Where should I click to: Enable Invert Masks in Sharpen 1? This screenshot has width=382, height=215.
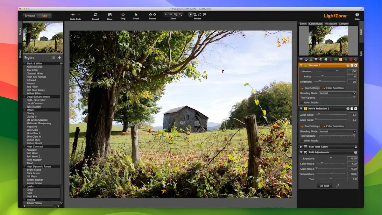coord(302,102)
